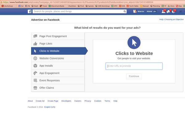The image size is (185, 114).
Task: Open the FB bookmark
Action: click(x=27, y=6)
